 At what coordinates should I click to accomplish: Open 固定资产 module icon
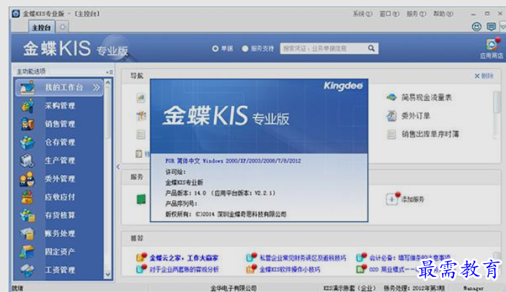(x=27, y=252)
